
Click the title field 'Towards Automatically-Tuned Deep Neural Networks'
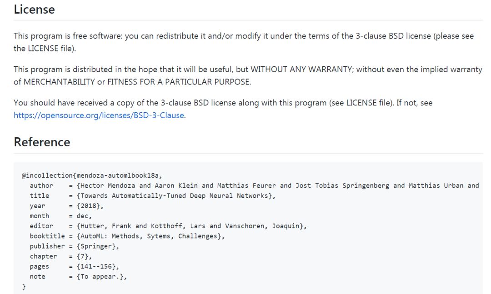pyautogui.click(x=176, y=196)
